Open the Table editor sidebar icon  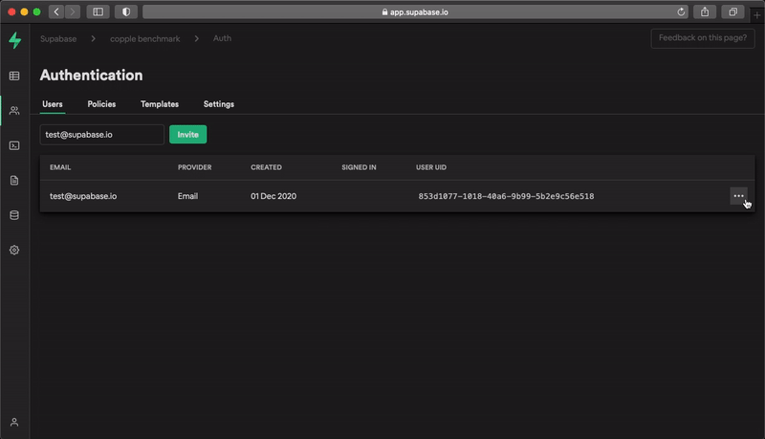tap(14, 76)
